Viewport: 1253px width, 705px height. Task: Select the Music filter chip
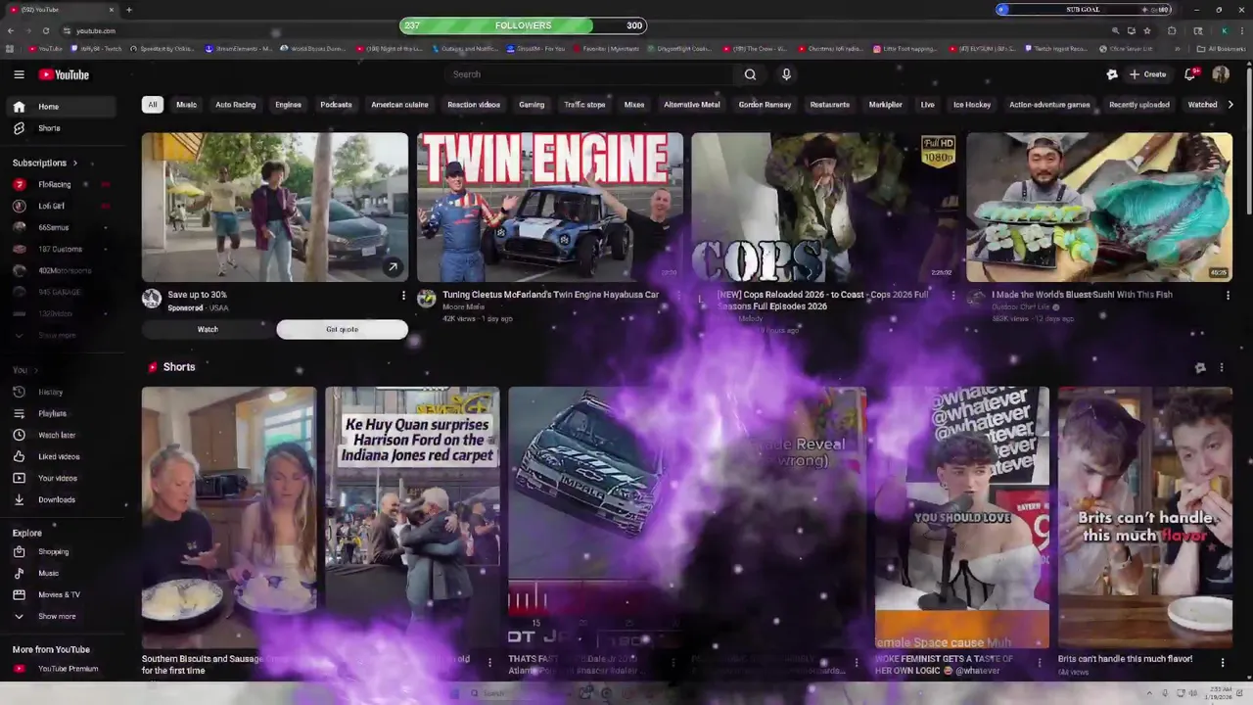tap(186, 105)
